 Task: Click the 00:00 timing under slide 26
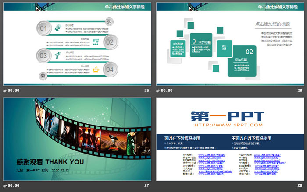[x=167, y=91]
